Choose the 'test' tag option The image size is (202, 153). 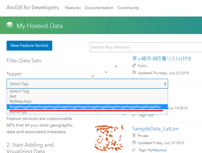tap(87, 96)
